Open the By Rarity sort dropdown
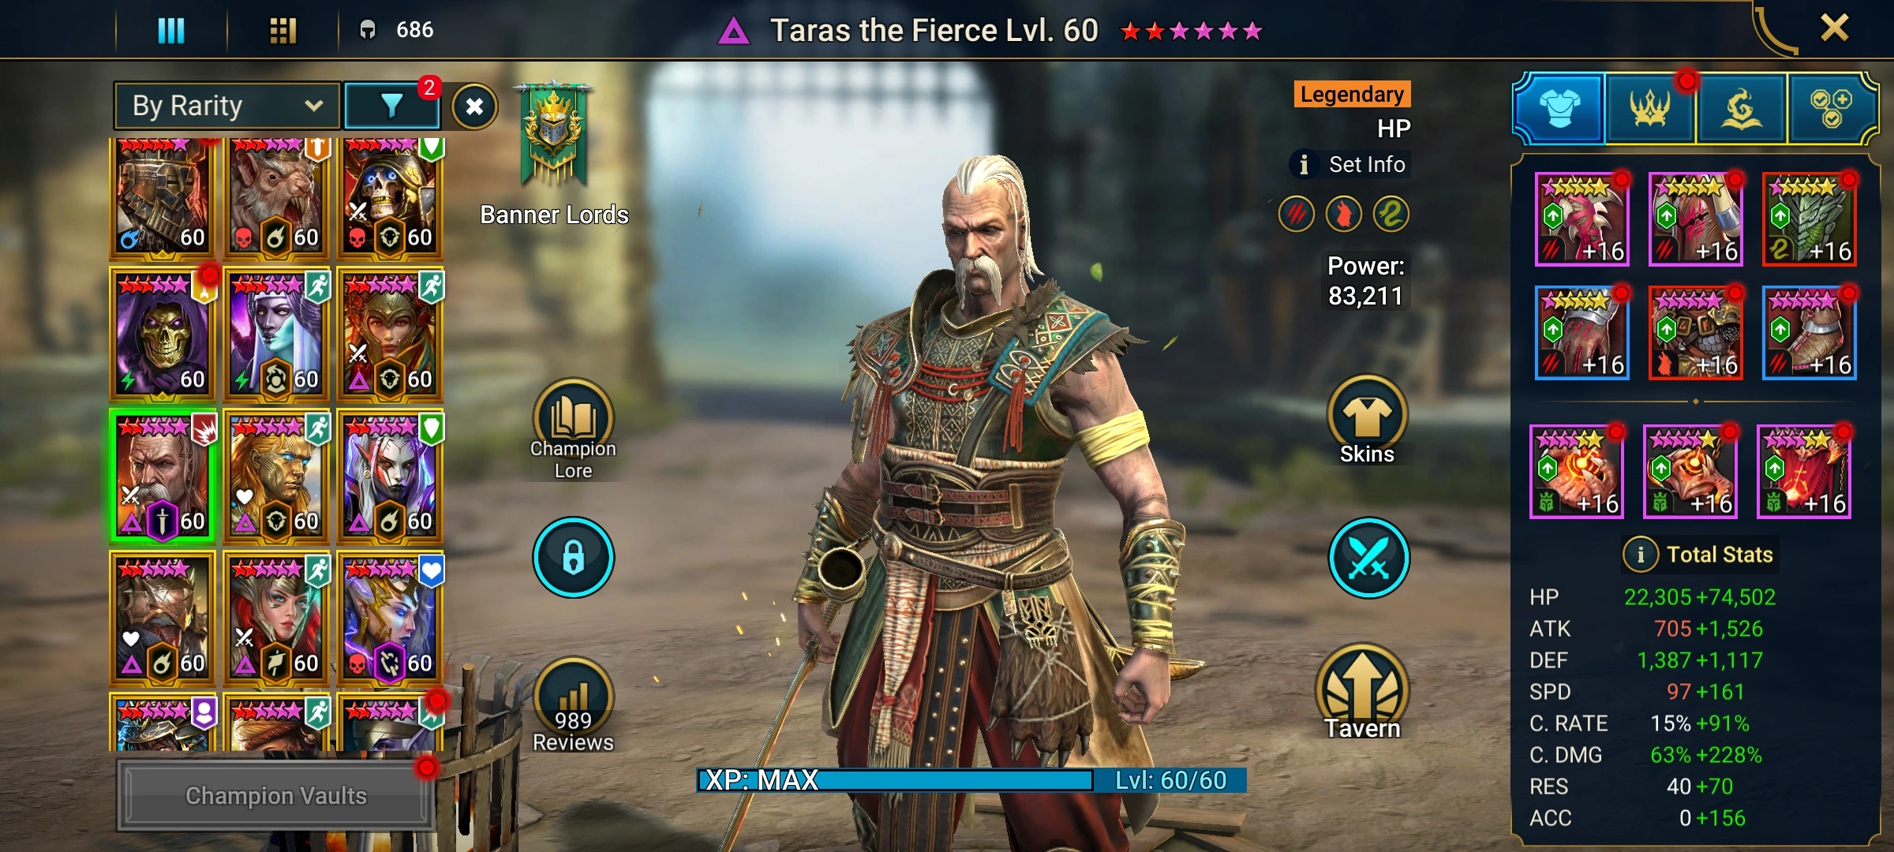Image resolution: width=1894 pixels, height=852 pixels. [227, 106]
